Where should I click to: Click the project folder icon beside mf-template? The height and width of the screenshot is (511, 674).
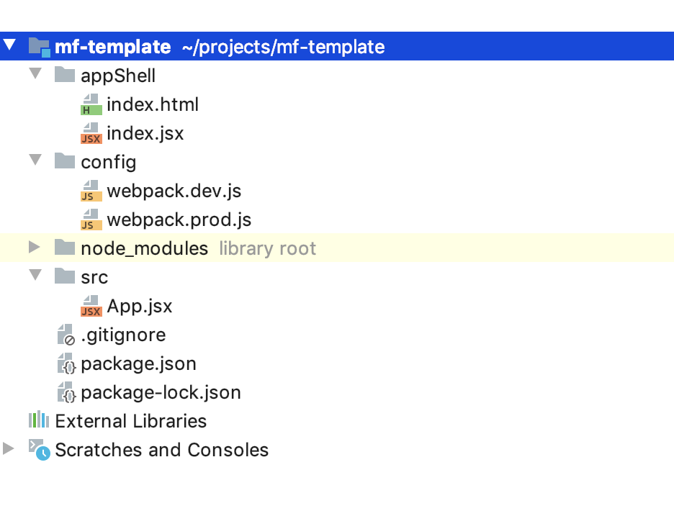click(40, 45)
